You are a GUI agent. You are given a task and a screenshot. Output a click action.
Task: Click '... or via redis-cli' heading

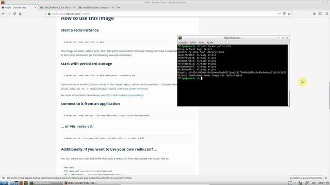point(77,126)
